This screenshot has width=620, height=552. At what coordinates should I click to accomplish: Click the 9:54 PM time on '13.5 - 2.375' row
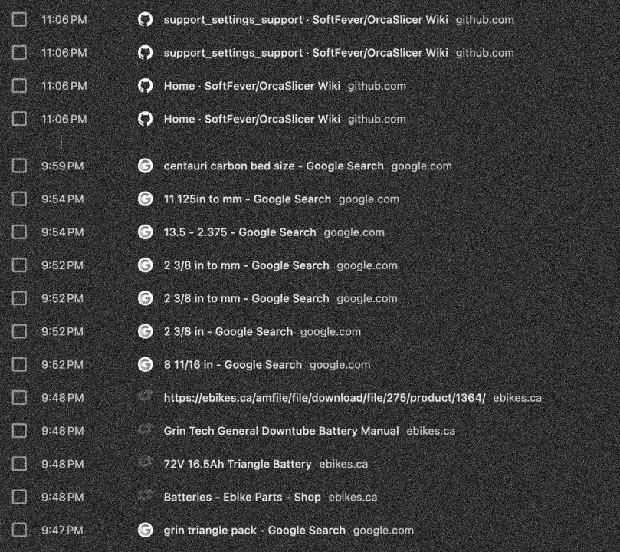click(63, 232)
